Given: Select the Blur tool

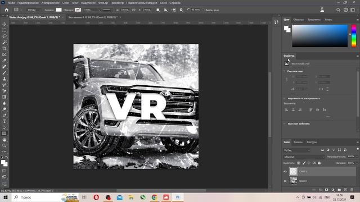Looking at the screenshot, I should coord(4,103).
